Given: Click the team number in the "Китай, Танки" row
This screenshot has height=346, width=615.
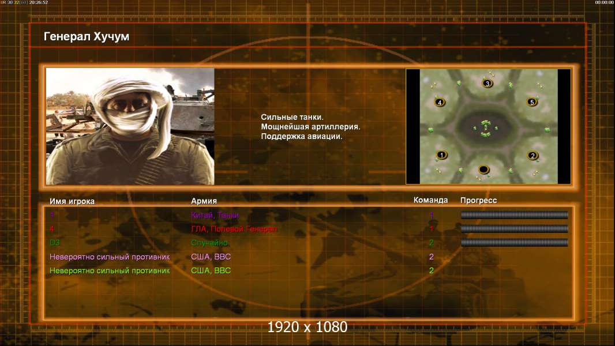Looking at the screenshot, I should point(432,215).
